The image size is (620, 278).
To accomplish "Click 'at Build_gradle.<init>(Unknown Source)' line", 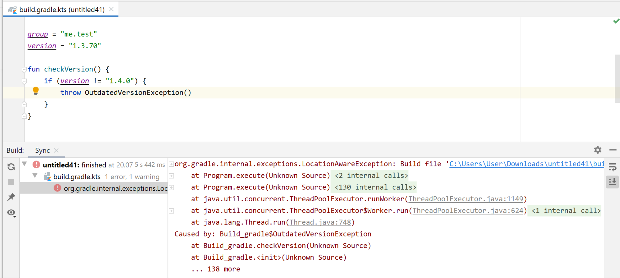I will (x=269, y=258).
